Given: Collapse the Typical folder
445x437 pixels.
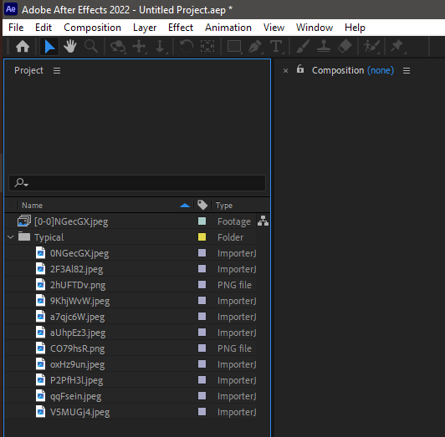Looking at the screenshot, I should click(x=11, y=236).
